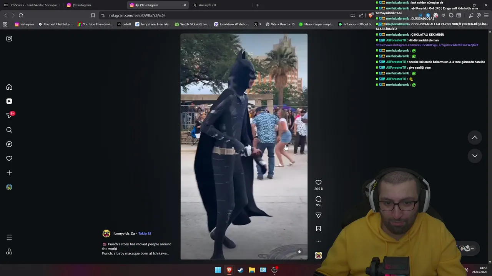Viewport: 492px width, 276px height.
Task: Close the active Instagram tab
Action: coord(184,5)
